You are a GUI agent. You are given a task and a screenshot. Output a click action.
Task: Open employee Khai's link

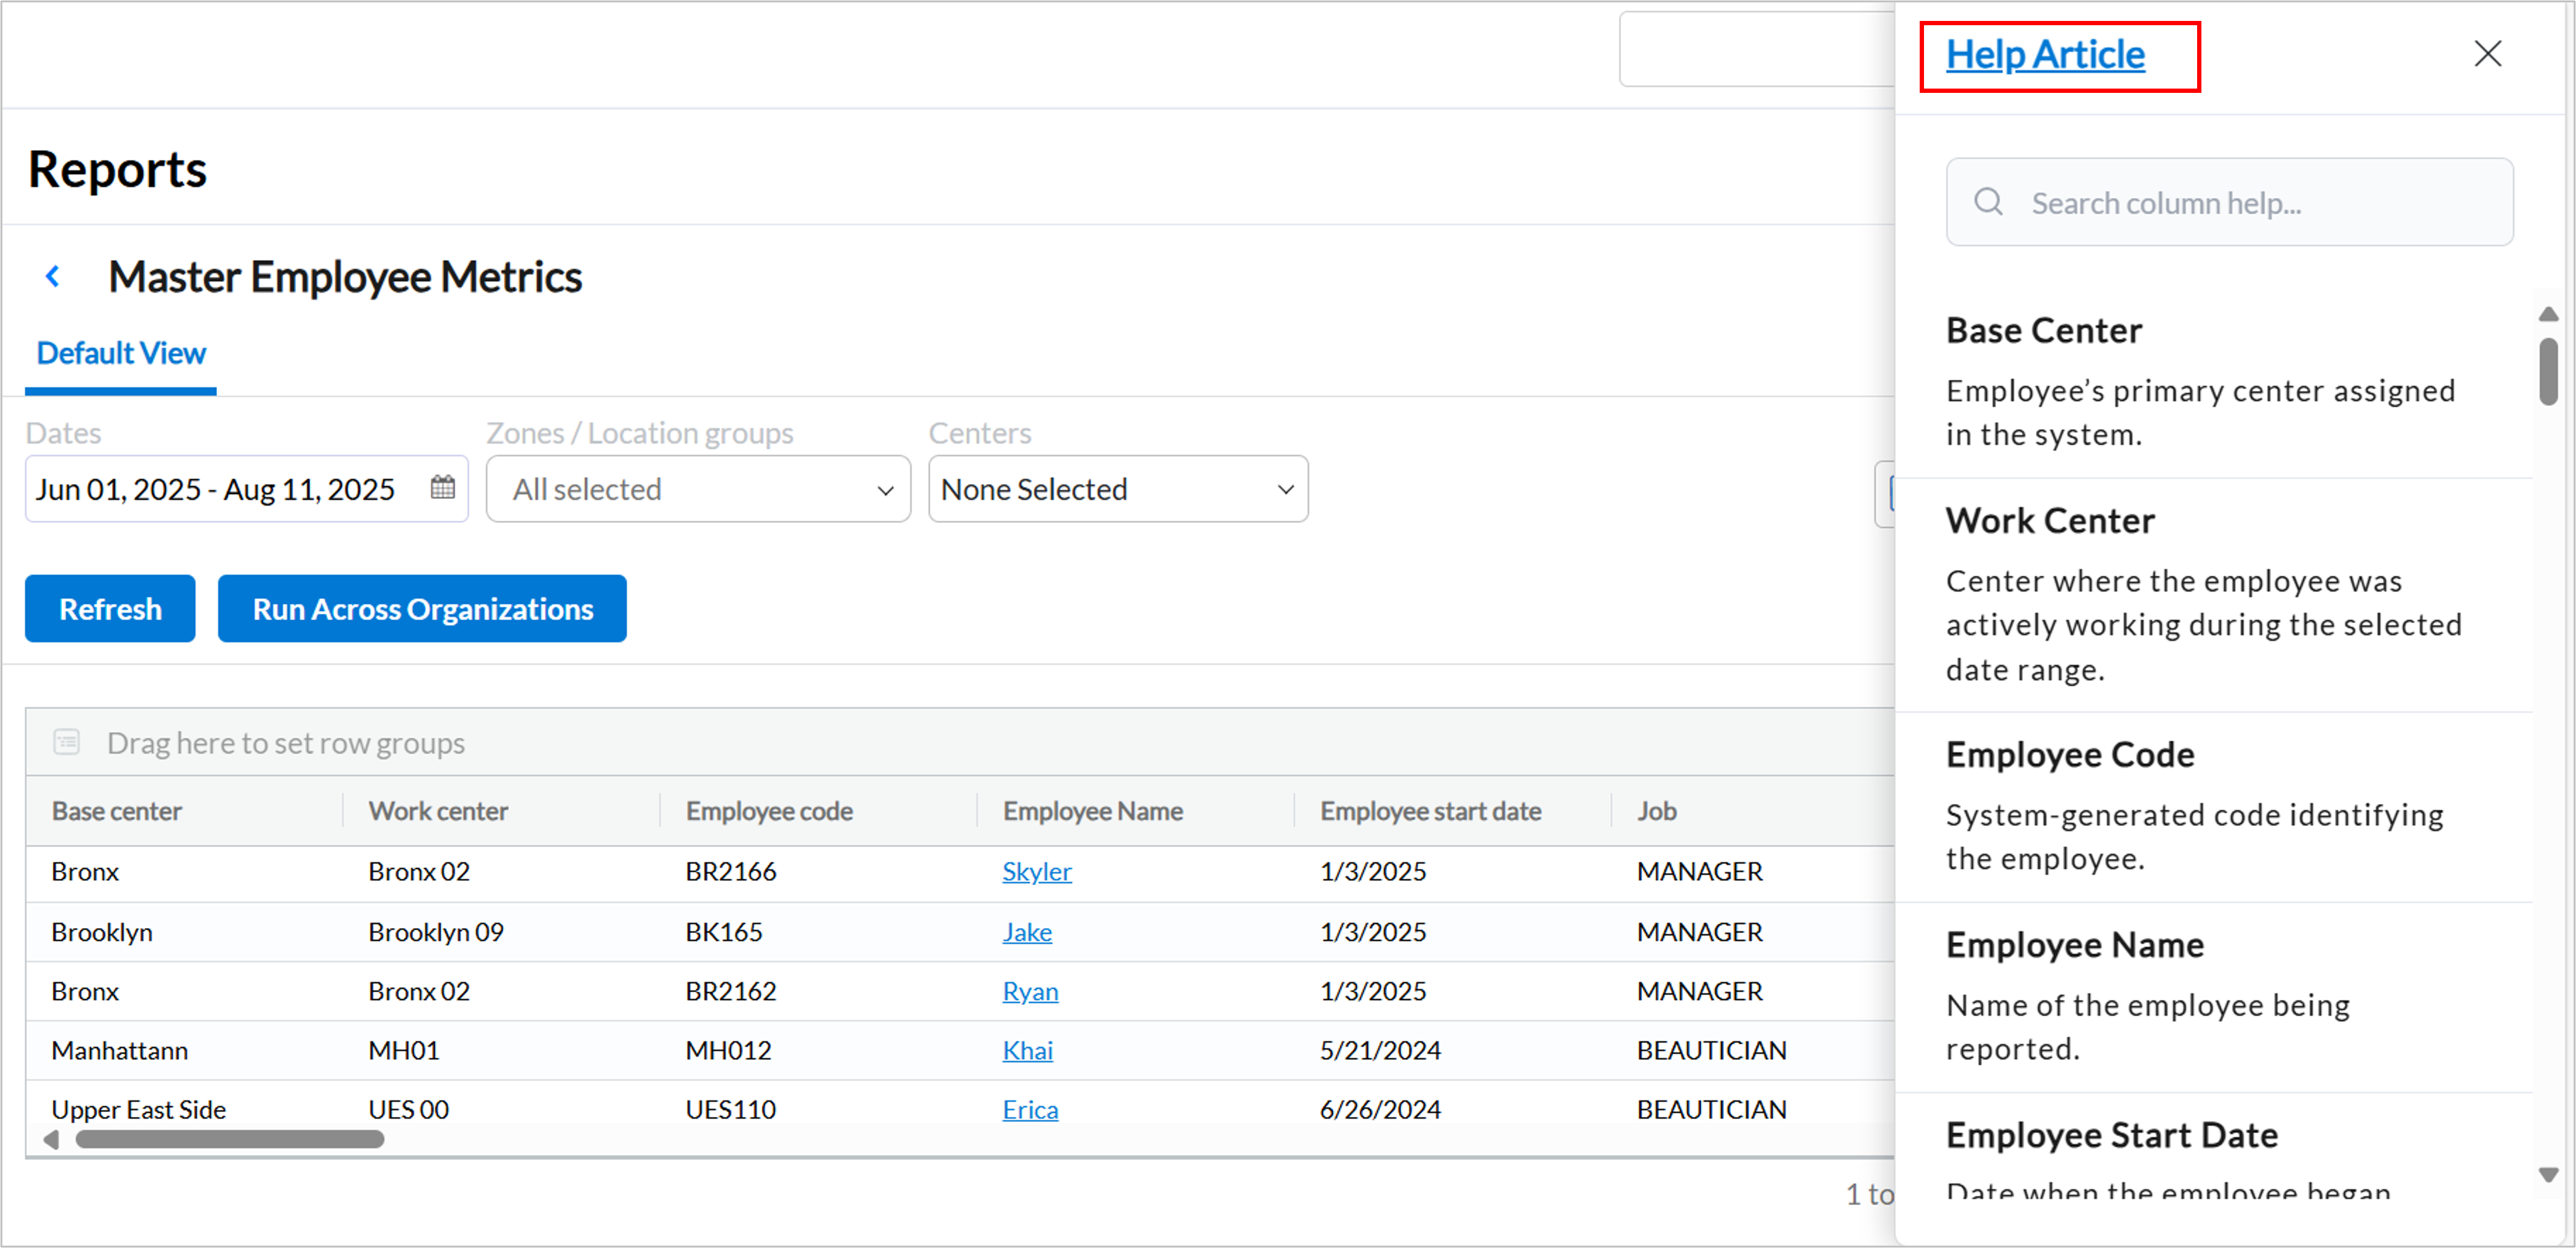click(1028, 1050)
